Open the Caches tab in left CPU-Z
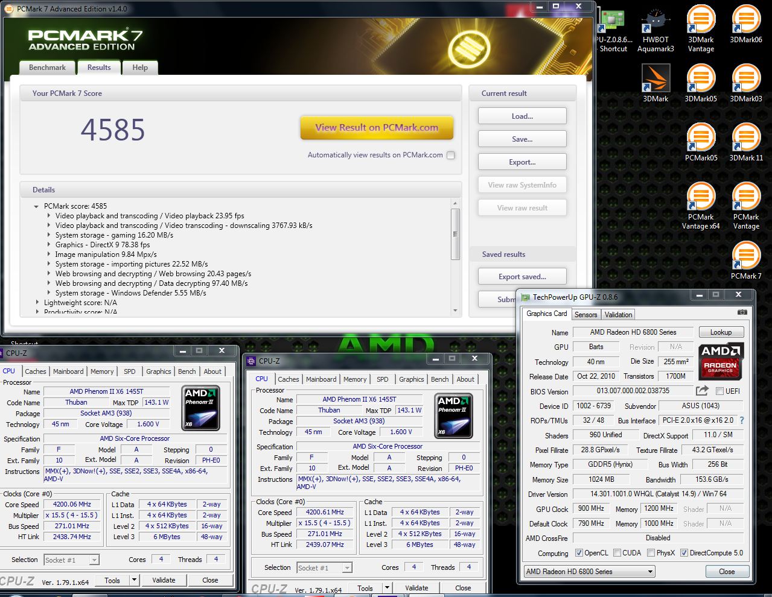 (x=36, y=371)
